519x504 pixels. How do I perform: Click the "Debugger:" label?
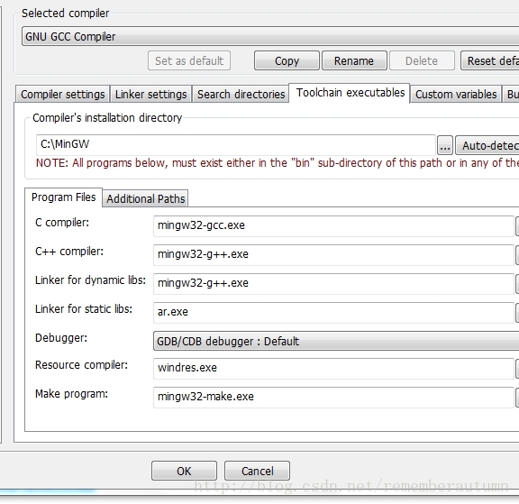pos(61,338)
